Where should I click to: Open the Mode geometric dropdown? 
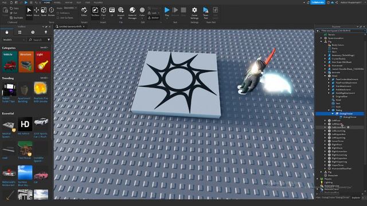(71, 8)
